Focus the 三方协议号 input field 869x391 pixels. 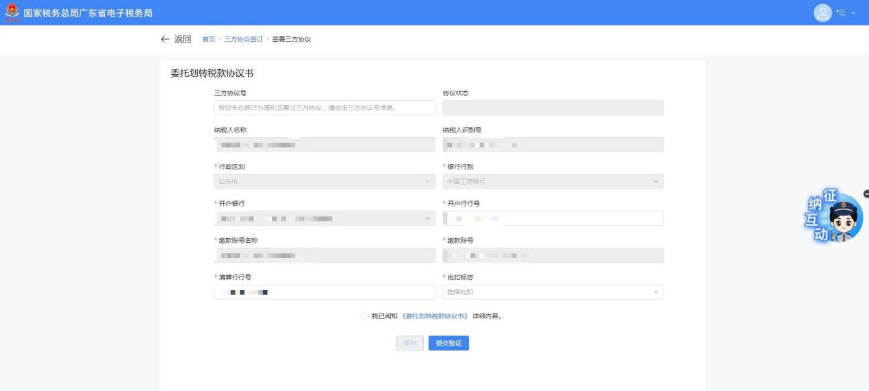coord(324,108)
